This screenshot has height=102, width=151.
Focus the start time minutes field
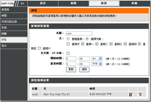[84, 58]
